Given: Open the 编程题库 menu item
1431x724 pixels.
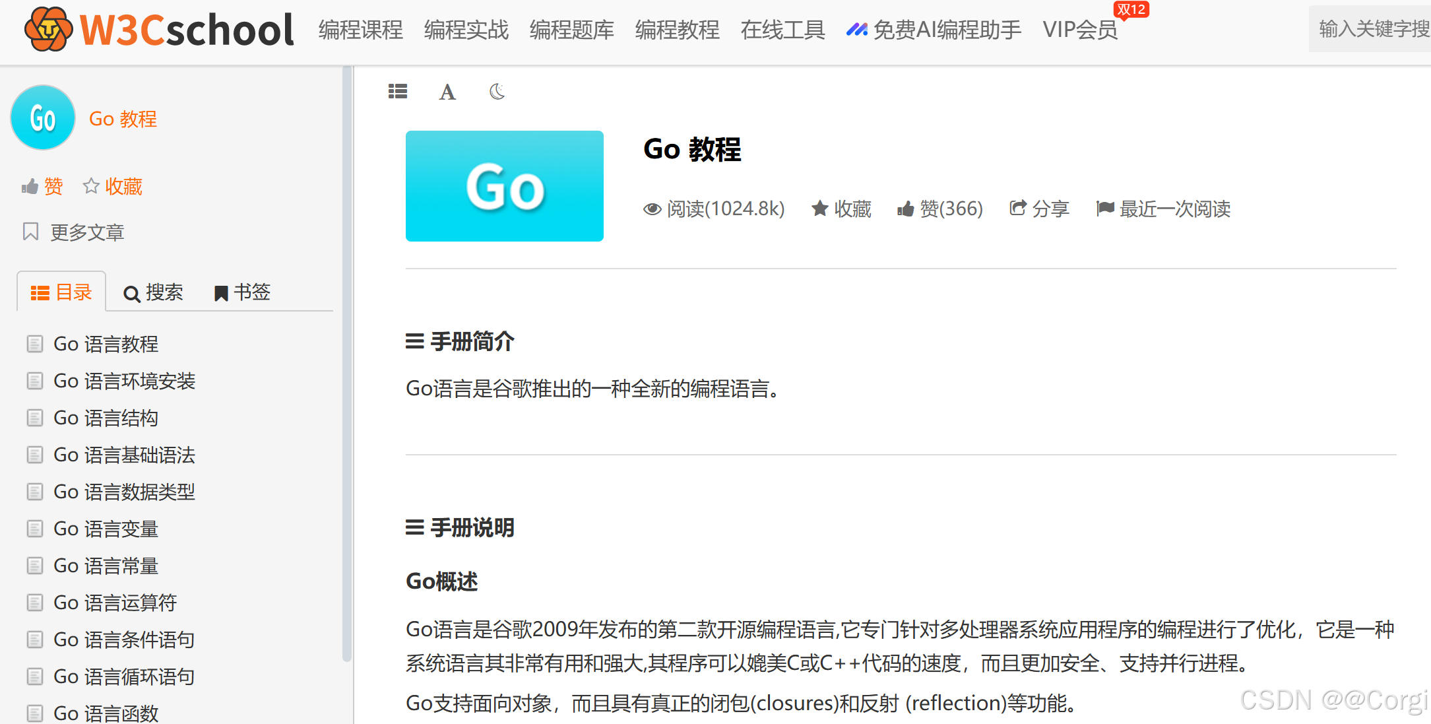Looking at the screenshot, I should 571,30.
